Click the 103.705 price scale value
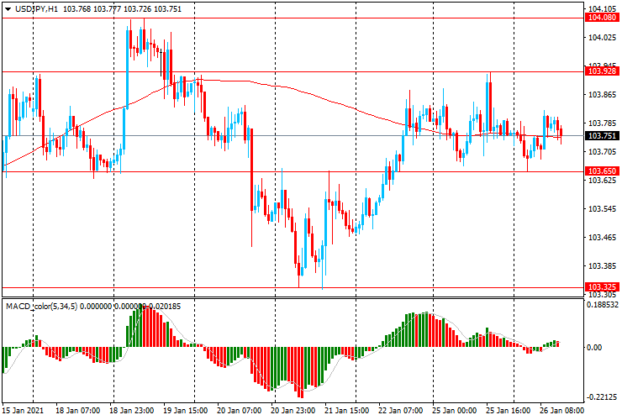Viewport: 622px width, 420px height. click(602, 152)
